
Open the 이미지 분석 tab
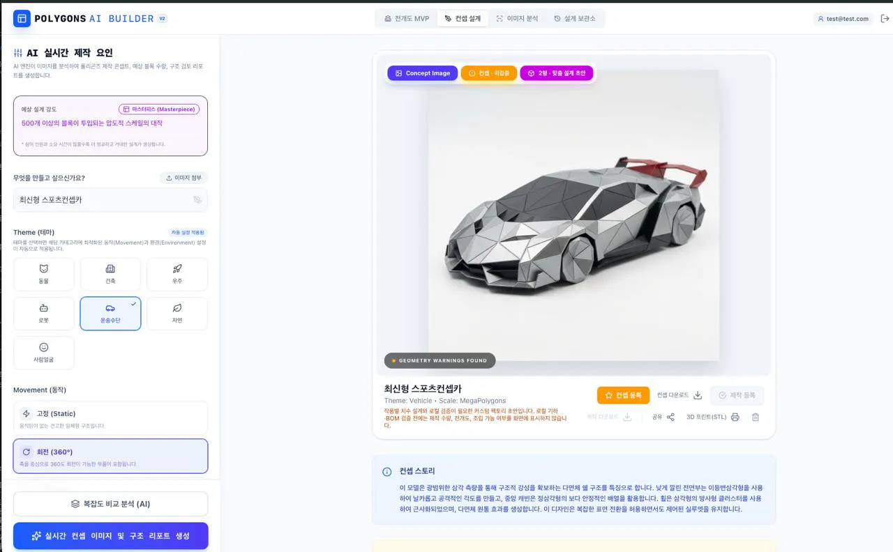coord(517,19)
